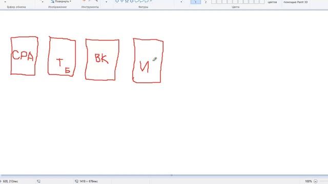Open the Повернуть rotate dropdown
Screen dimensions: 328x184
pos(61,1)
